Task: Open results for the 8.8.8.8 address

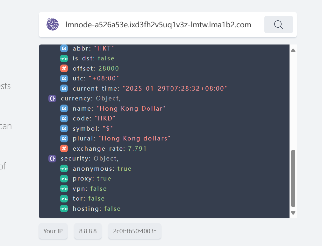Action: click(x=88, y=231)
